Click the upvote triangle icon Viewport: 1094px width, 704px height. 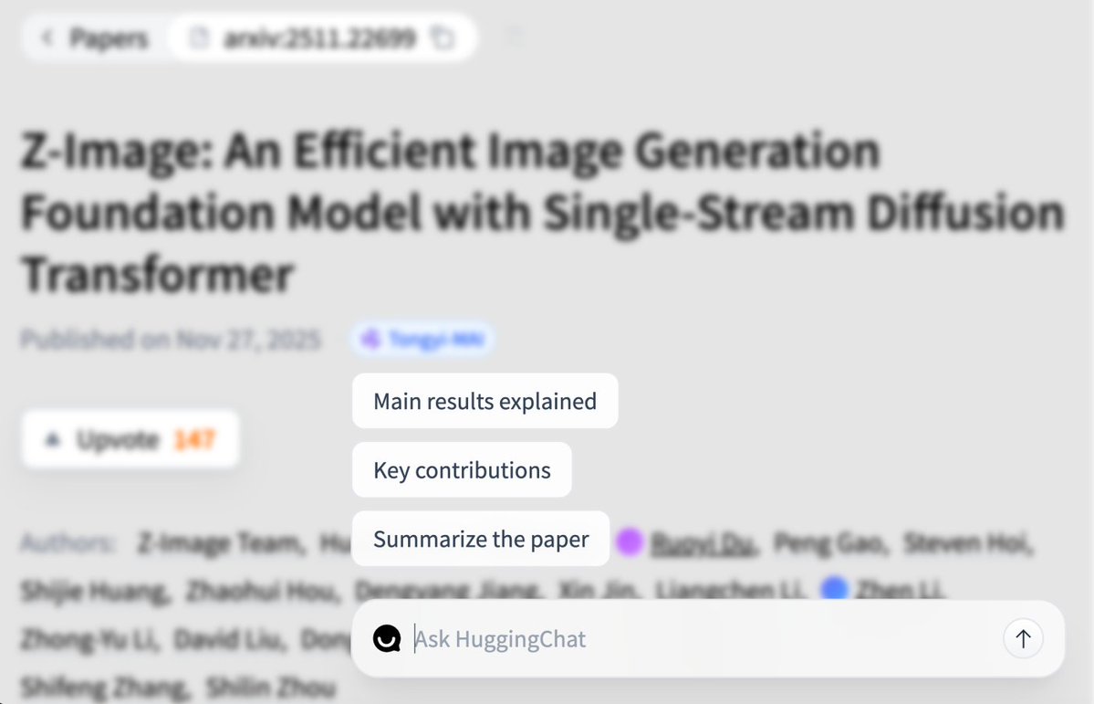coord(53,440)
